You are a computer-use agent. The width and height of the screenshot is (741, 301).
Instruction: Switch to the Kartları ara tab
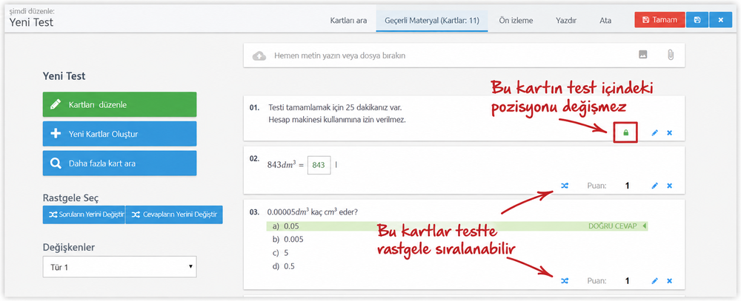tap(348, 20)
